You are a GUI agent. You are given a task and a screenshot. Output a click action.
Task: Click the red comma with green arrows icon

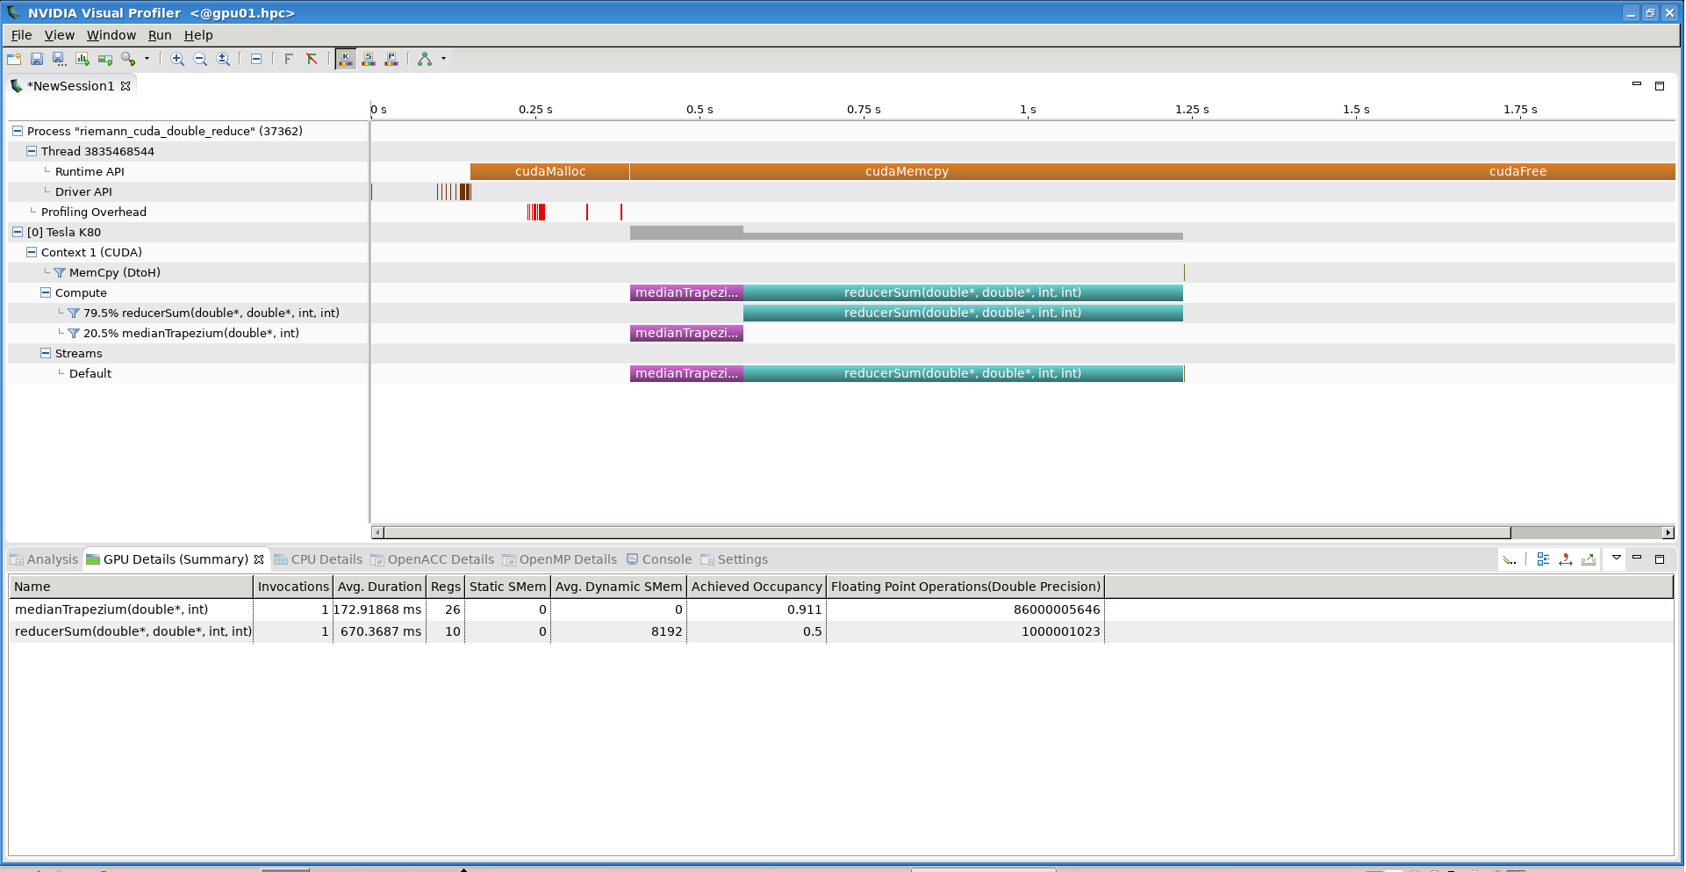click(x=1566, y=559)
